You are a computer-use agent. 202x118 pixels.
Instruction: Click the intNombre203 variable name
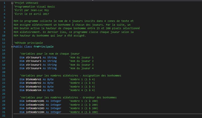[35, 108]
